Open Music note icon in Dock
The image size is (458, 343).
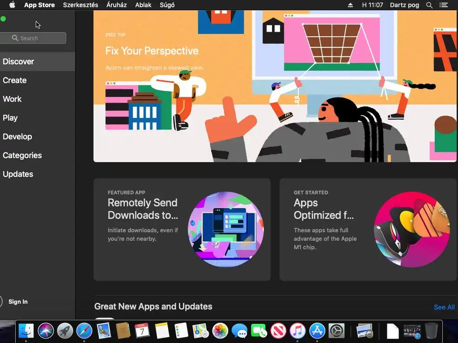297,331
